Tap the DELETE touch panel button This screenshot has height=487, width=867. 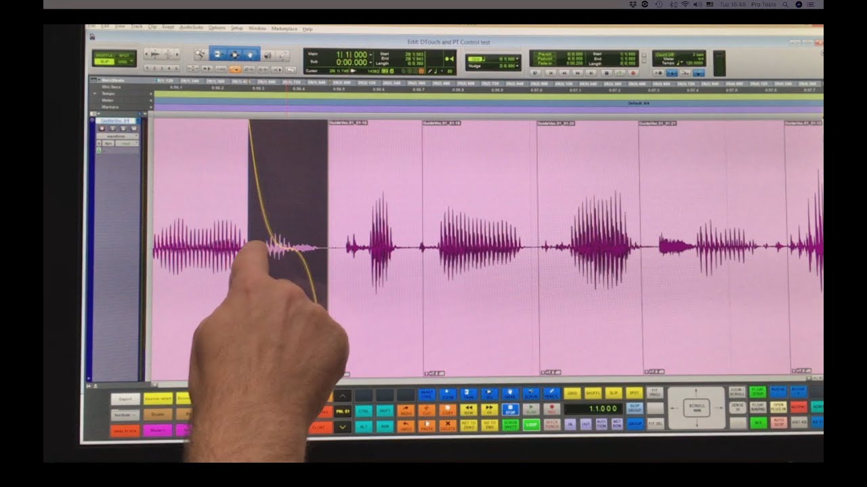click(x=448, y=425)
